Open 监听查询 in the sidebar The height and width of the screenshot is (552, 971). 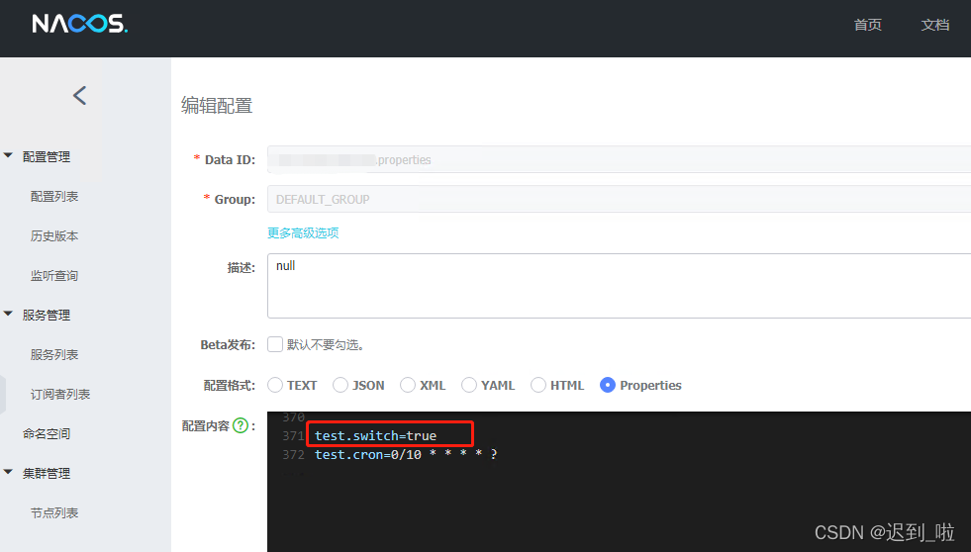point(54,276)
